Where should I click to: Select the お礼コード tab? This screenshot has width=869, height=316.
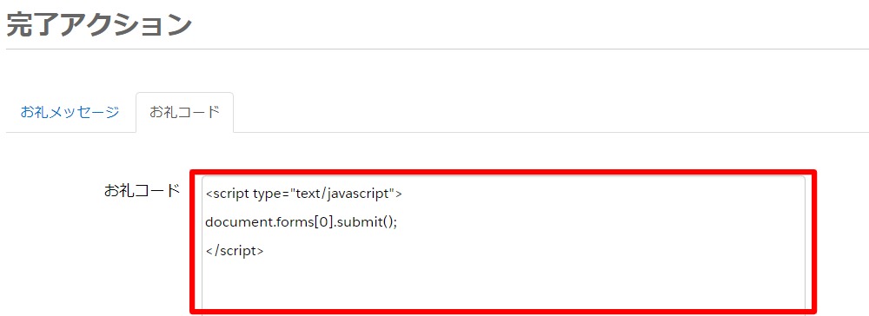184,112
